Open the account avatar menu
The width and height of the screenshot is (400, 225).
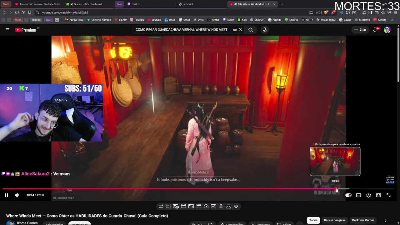tap(387, 30)
